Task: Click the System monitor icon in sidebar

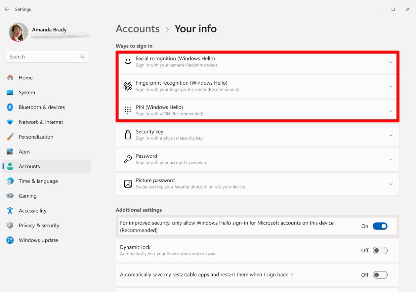Action: [10, 93]
